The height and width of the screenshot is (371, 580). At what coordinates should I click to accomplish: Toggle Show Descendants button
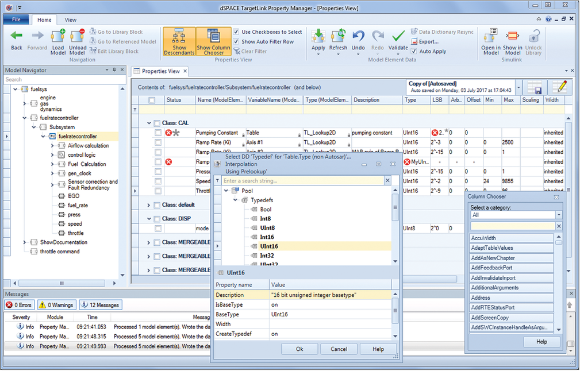[x=179, y=41]
